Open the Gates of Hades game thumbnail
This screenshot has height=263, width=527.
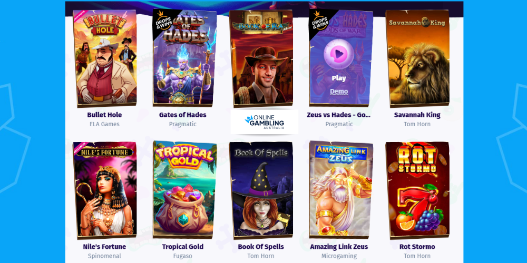point(184,58)
